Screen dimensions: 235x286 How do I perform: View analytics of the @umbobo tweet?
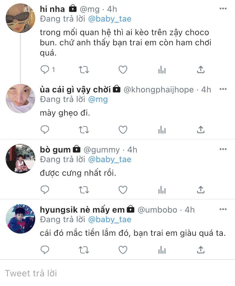[x=162, y=250]
